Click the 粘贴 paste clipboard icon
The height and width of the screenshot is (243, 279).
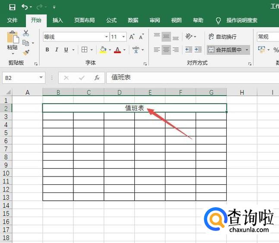pyautogui.click(x=13, y=37)
